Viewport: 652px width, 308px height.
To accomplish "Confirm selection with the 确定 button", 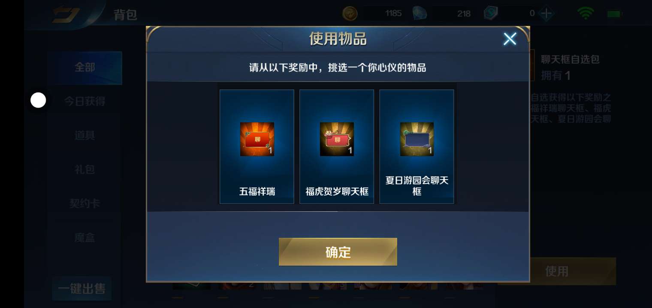I will coord(338,252).
